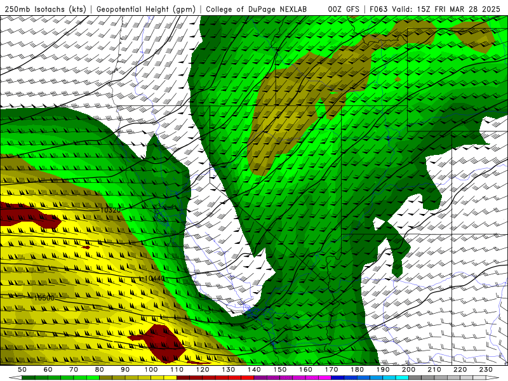Click the 120 value on the color scale

click(203, 370)
